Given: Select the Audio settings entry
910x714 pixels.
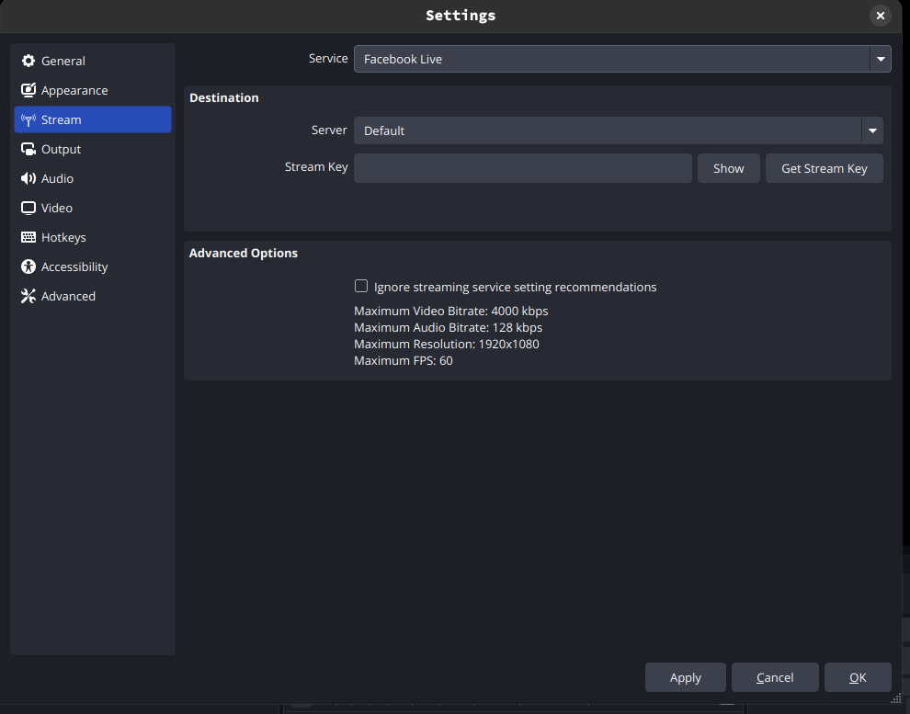Looking at the screenshot, I should [92, 178].
